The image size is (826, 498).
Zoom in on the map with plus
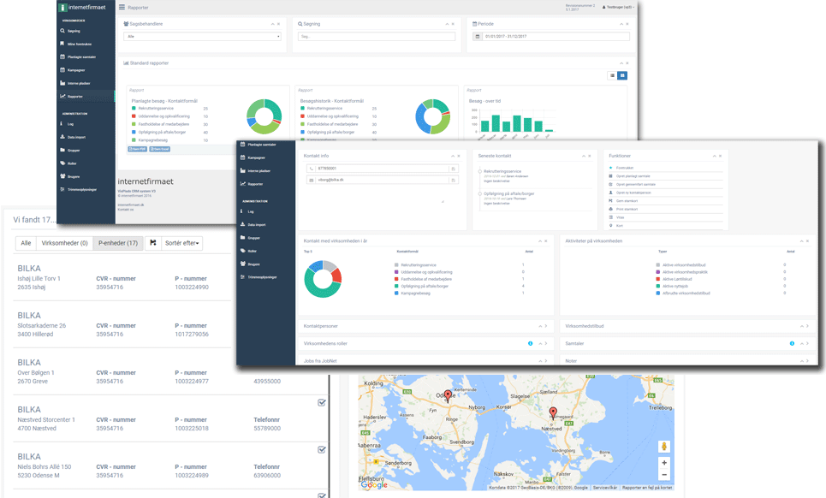click(664, 462)
